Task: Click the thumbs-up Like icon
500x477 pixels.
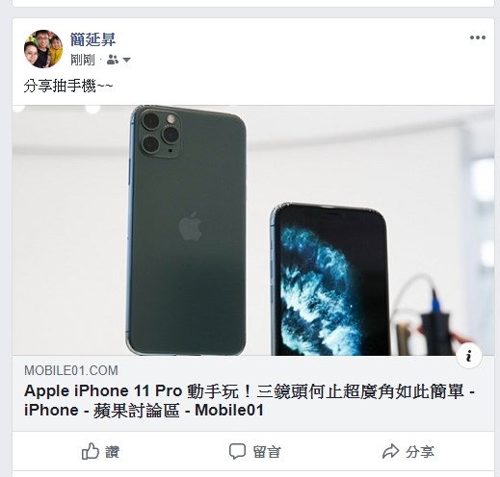Action: click(90, 451)
